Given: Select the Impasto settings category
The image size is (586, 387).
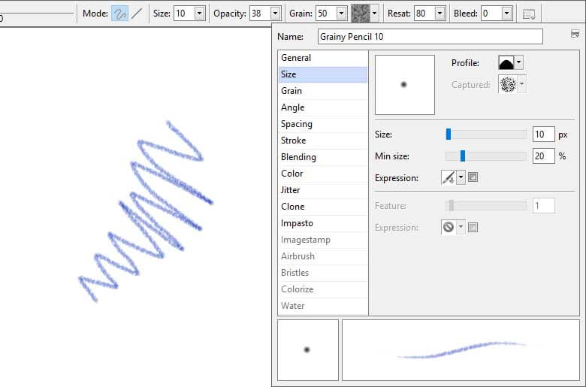Looking at the screenshot, I should [x=297, y=223].
